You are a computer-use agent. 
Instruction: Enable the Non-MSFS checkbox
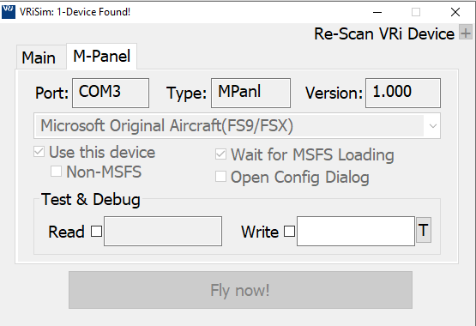[x=56, y=172]
